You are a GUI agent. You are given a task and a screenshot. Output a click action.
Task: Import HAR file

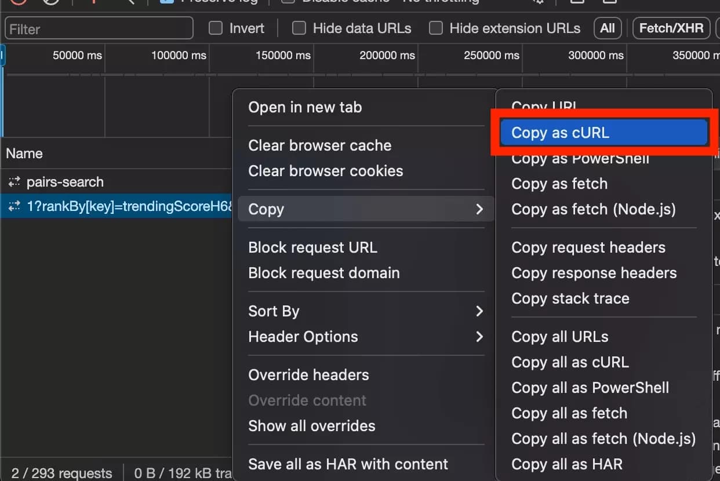pos(577,2)
